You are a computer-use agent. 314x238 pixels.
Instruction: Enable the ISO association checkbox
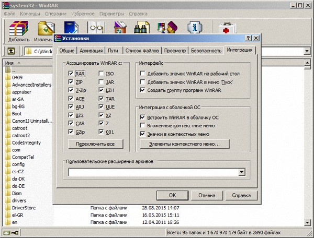102,74
